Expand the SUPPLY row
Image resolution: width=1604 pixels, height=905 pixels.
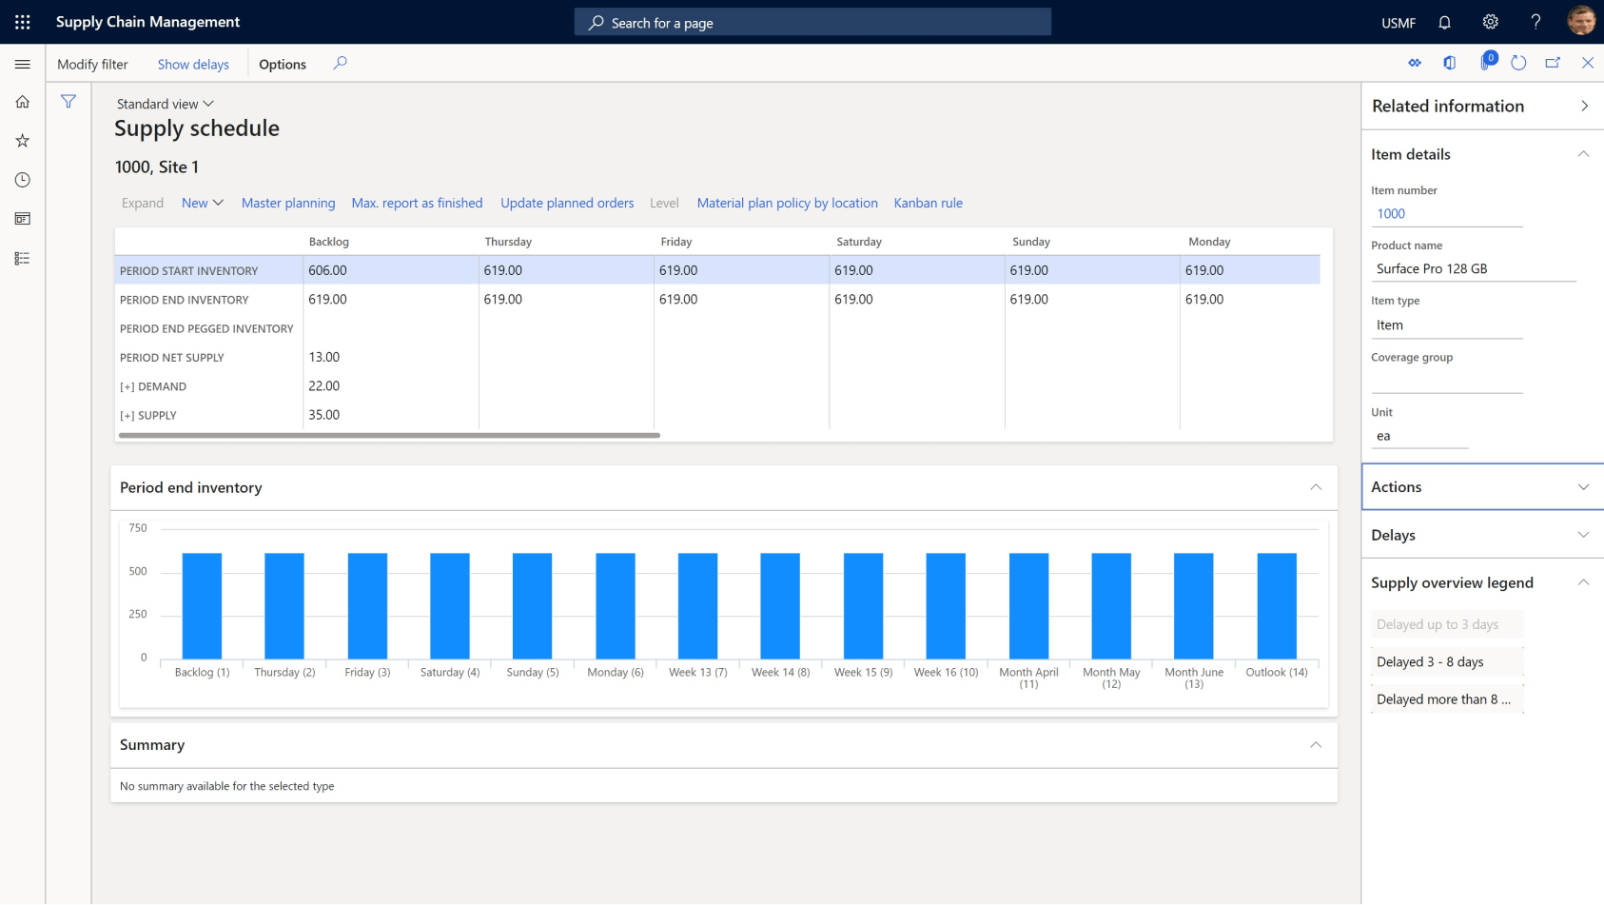[x=127, y=416]
